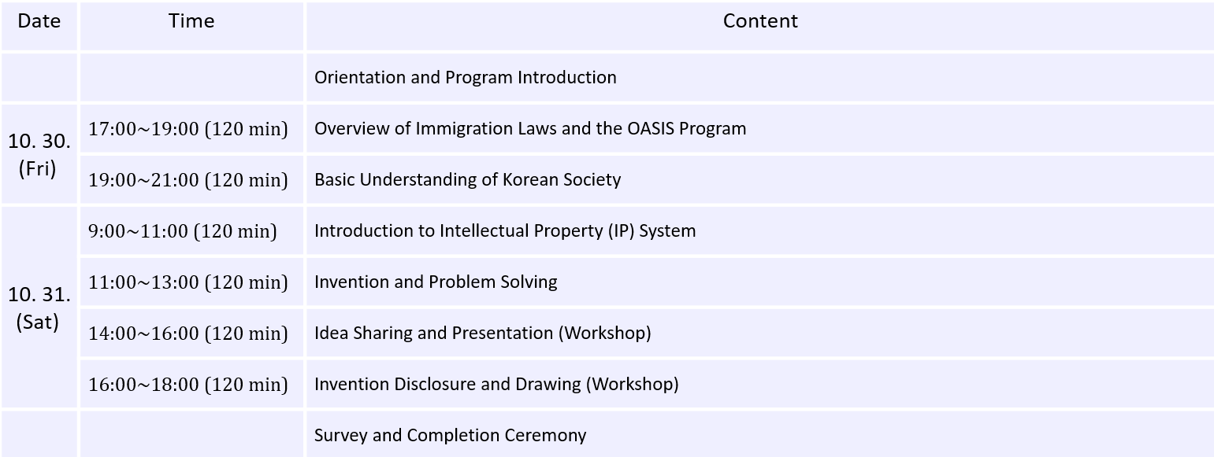Select the 10. 30. (Fri) date cell

(x=39, y=154)
